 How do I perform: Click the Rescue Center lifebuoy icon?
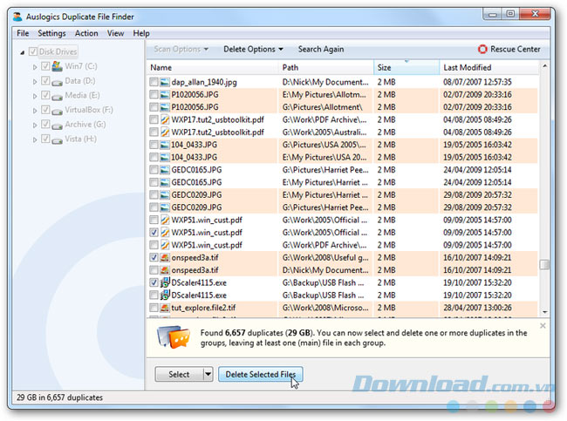click(x=482, y=49)
